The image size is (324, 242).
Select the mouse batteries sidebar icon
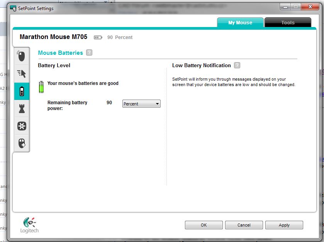tap(22, 91)
